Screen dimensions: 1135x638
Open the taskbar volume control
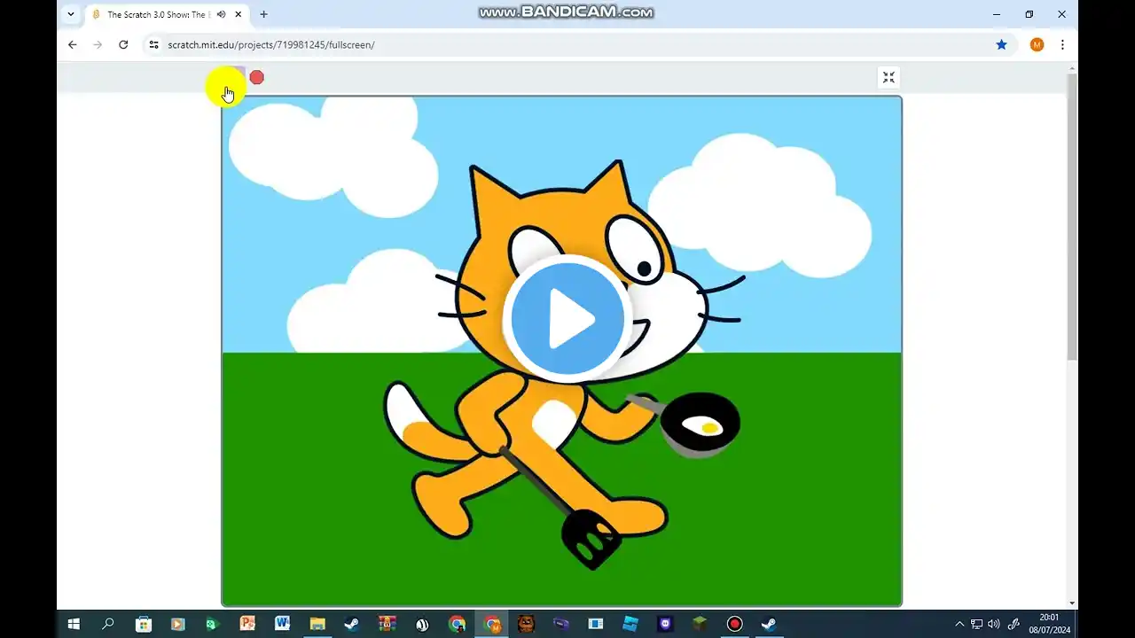[x=993, y=624]
